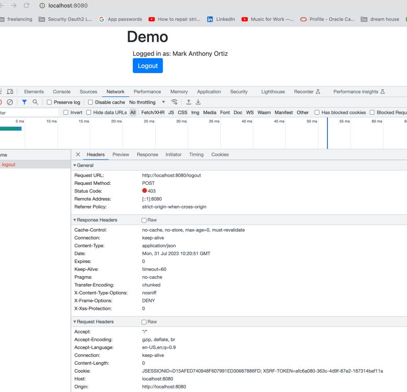The width and height of the screenshot is (407, 392).
Task: Filter requests to Fetch/XHR only
Action: click(152, 112)
